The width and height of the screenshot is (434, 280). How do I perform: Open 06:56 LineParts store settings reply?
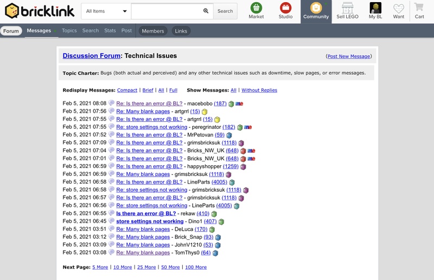(152, 206)
